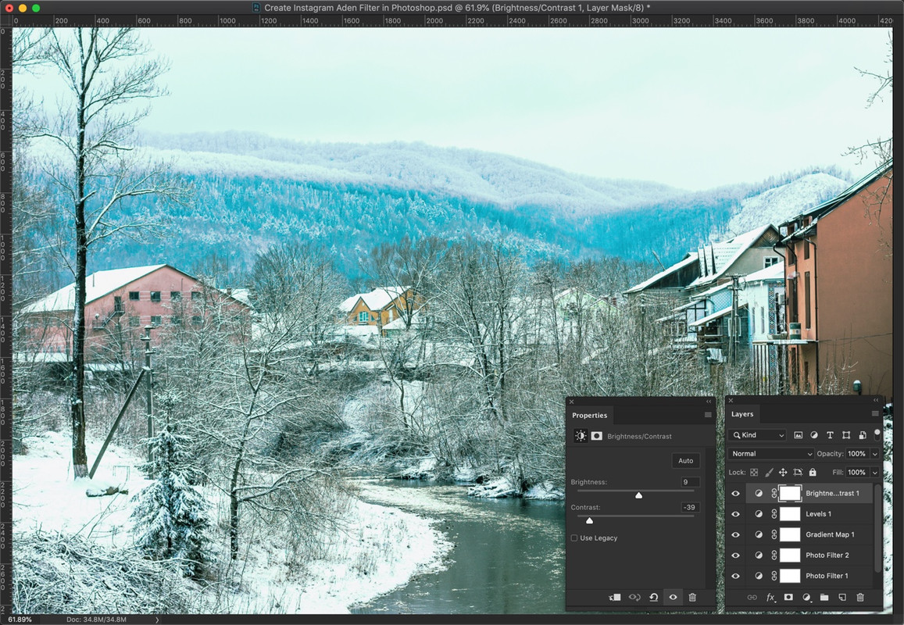Click the Layers panel vertical scrollbar
The image size is (904, 625).
click(x=877, y=527)
